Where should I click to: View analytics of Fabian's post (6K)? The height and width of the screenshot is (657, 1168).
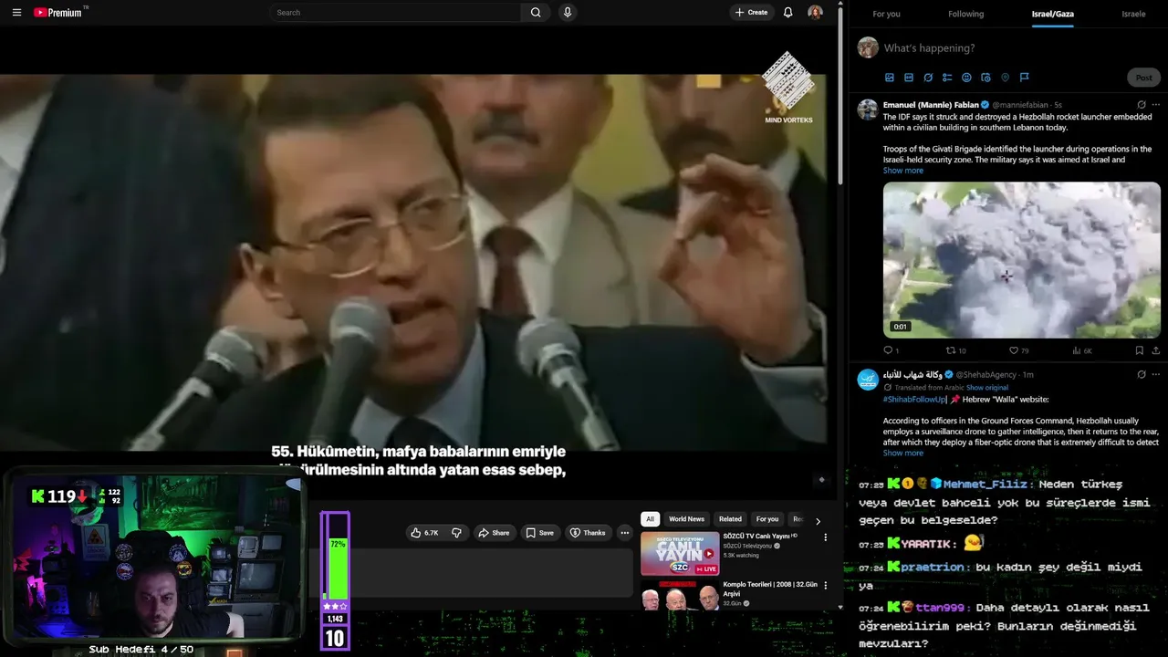1081,350
